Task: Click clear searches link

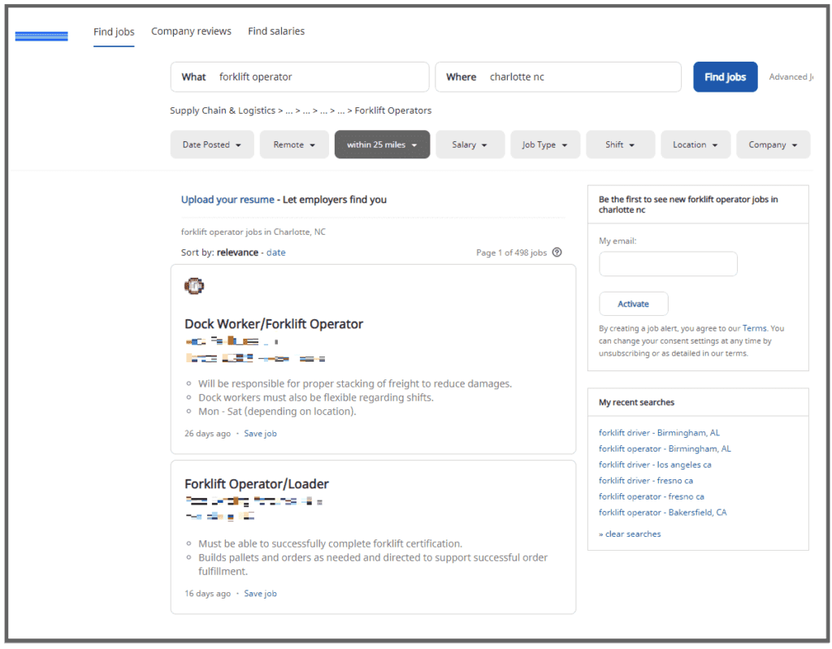Action: pyautogui.click(x=630, y=534)
